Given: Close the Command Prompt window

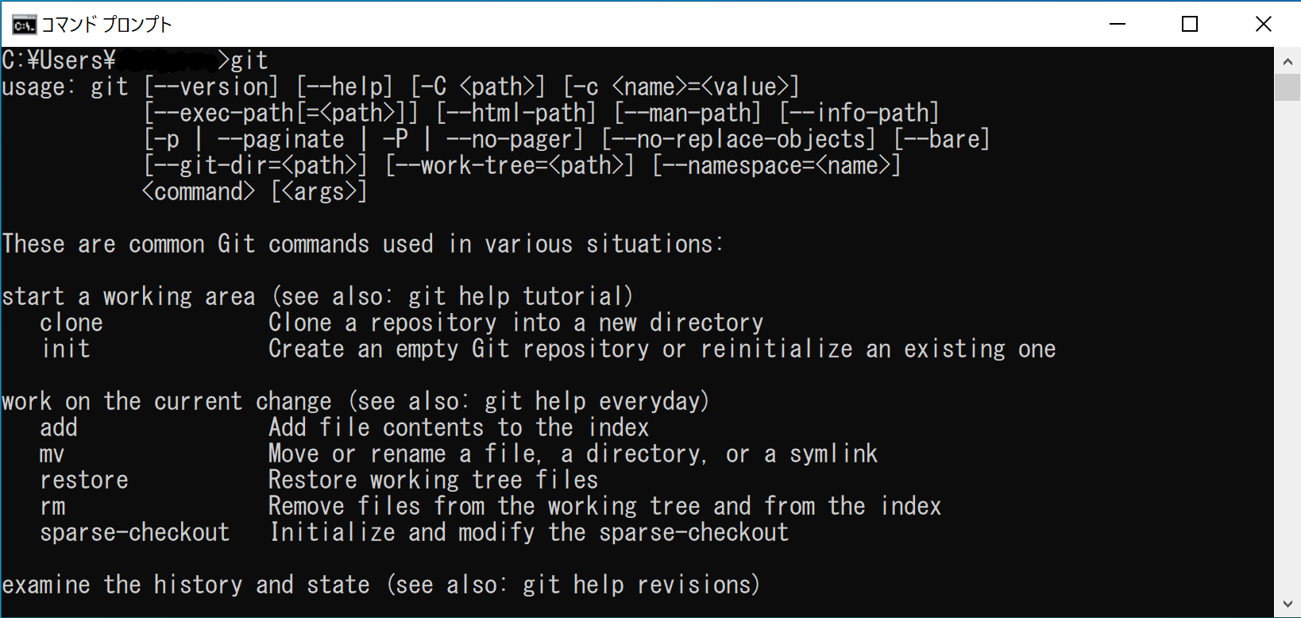Looking at the screenshot, I should click(1263, 24).
